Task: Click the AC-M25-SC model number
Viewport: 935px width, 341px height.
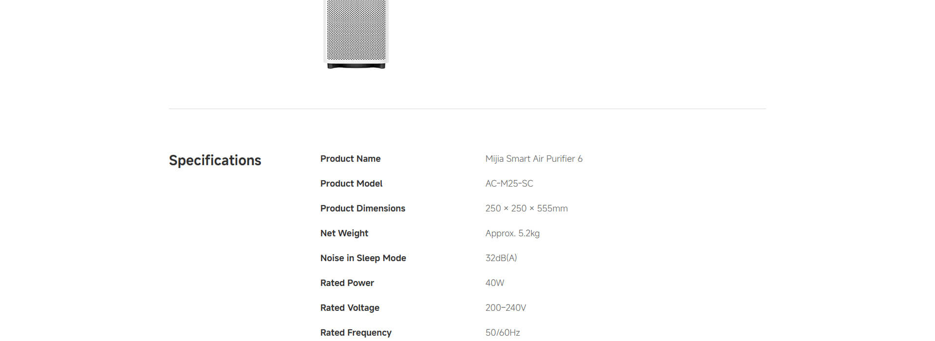Action: coord(509,184)
